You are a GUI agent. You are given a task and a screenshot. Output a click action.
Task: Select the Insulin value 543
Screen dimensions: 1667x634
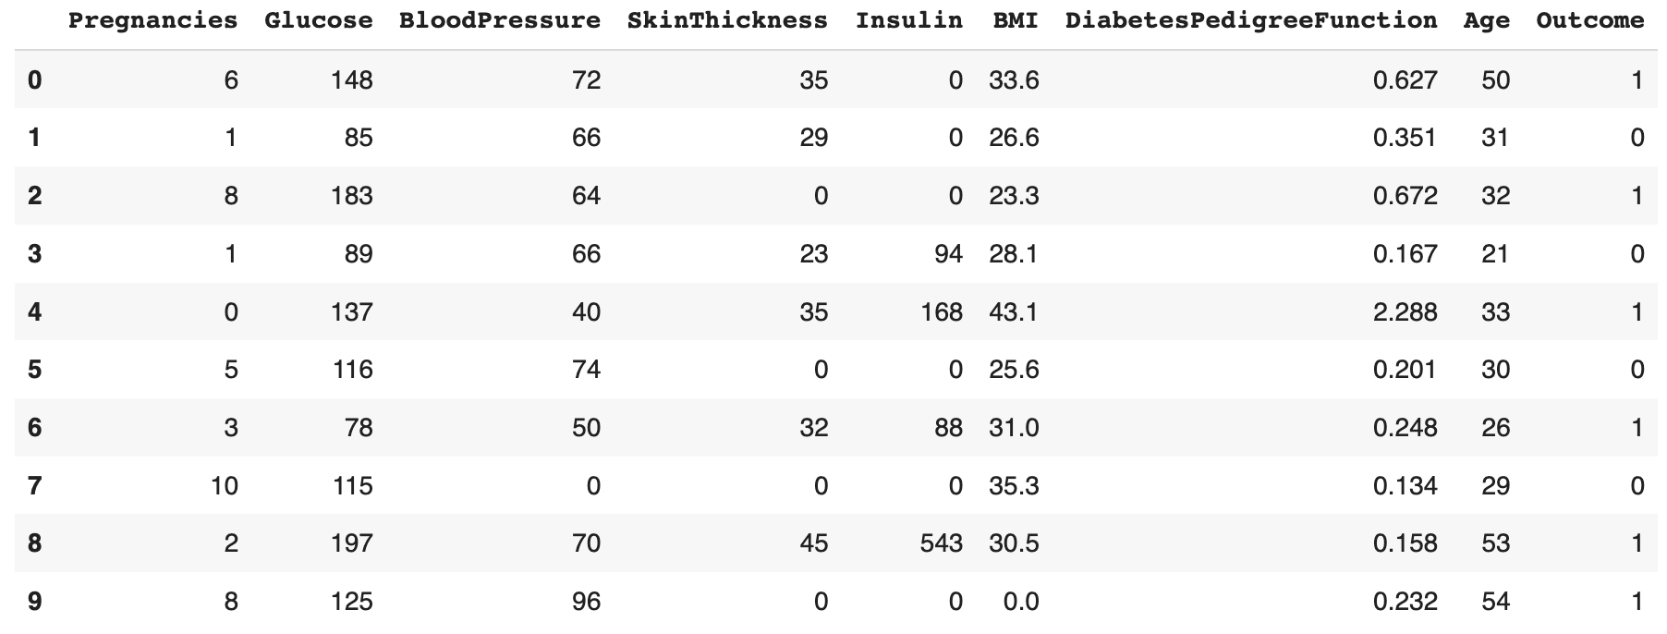(x=941, y=543)
